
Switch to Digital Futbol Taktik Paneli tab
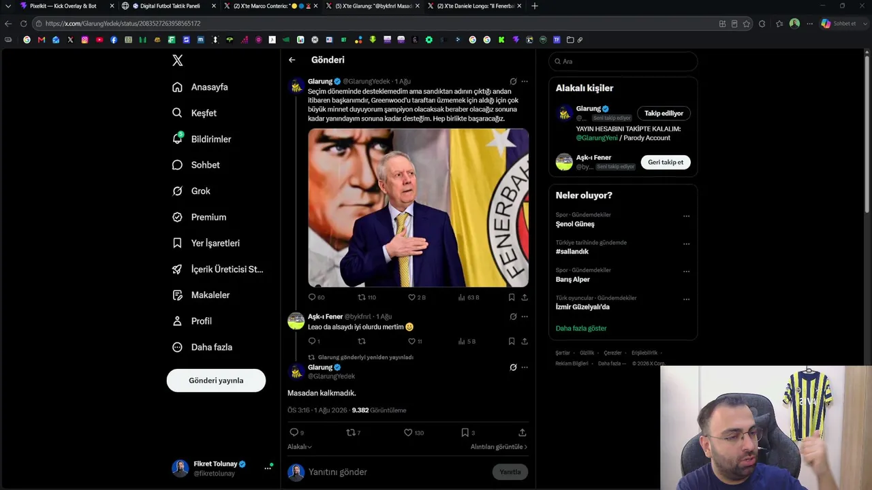point(170,6)
